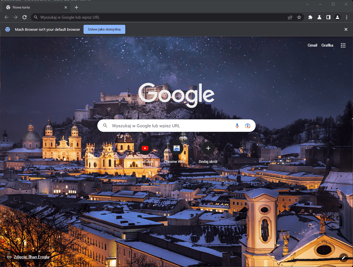Open the YouTube shortcut
This screenshot has height=267, width=353.
(145, 148)
